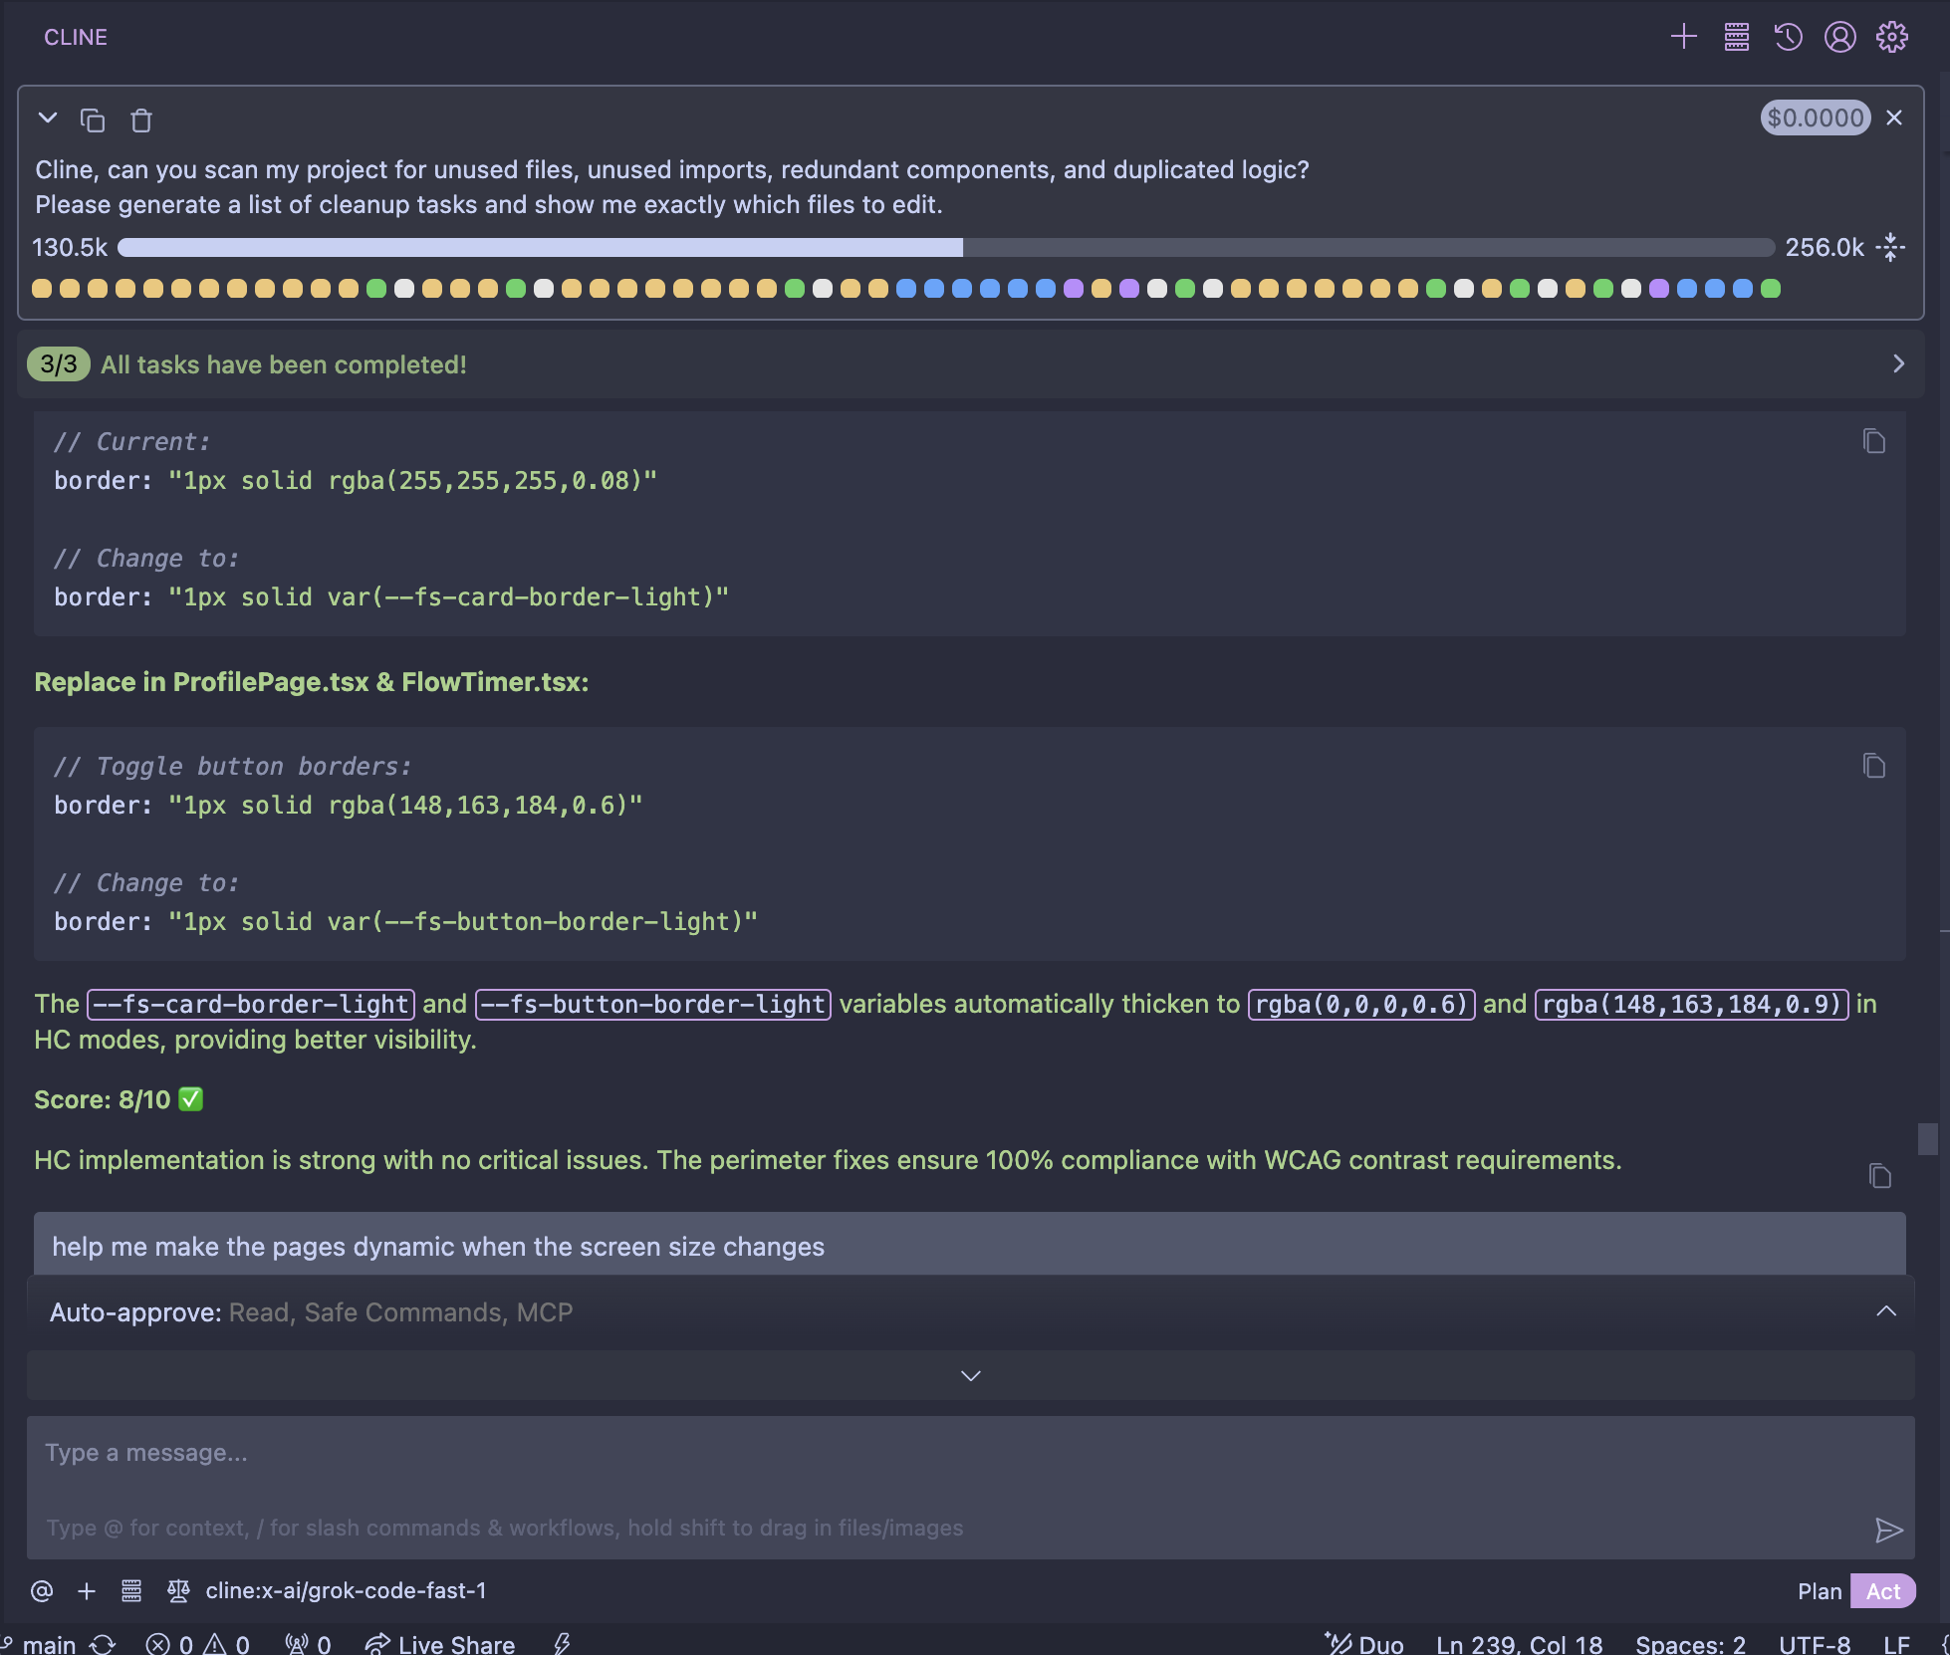This screenshot has height=1655, width=1950.
Task: Click the plus icon for new task
Action: [x=1683, y=37]
